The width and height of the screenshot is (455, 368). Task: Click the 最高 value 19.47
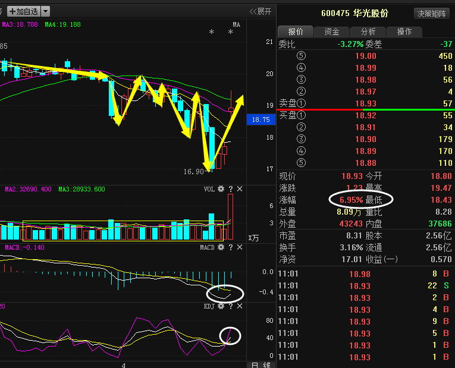pyautogui.click(x=441, y=188)
